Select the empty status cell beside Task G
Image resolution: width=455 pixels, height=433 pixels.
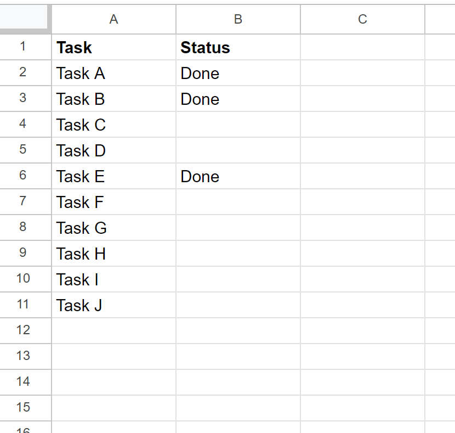point(237,227)
